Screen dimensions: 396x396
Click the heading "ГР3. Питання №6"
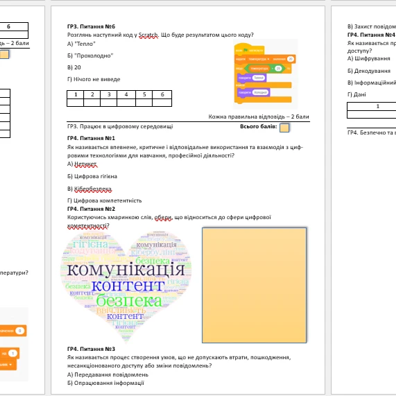click(91, 26)
